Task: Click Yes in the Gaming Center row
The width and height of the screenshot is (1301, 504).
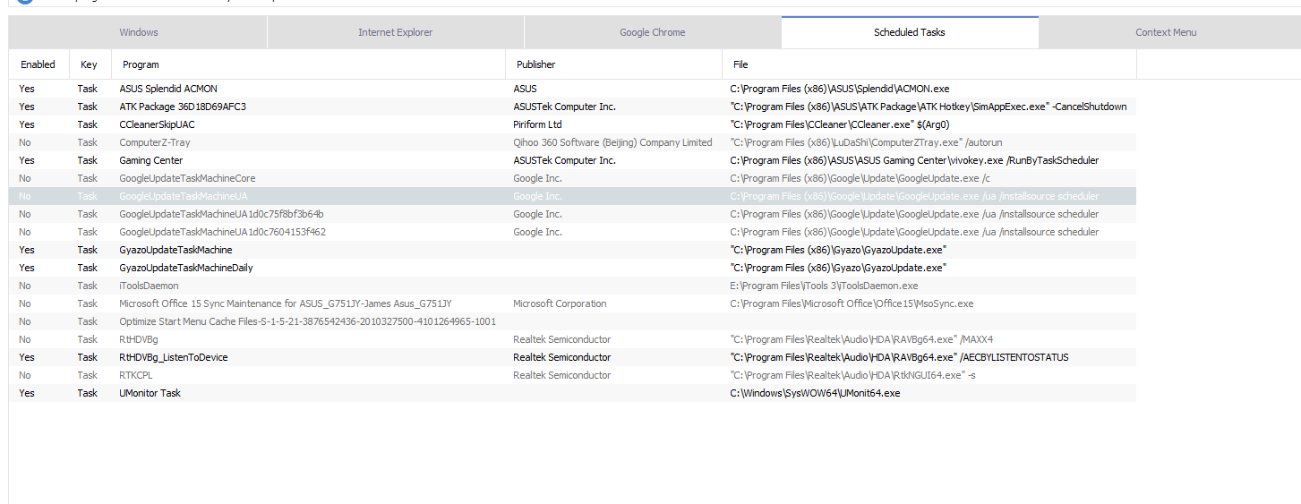Action: [x=27, y=160]
